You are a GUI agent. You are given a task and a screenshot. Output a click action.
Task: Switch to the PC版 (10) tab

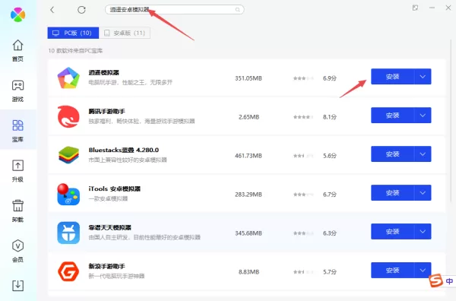coord(73,33)
